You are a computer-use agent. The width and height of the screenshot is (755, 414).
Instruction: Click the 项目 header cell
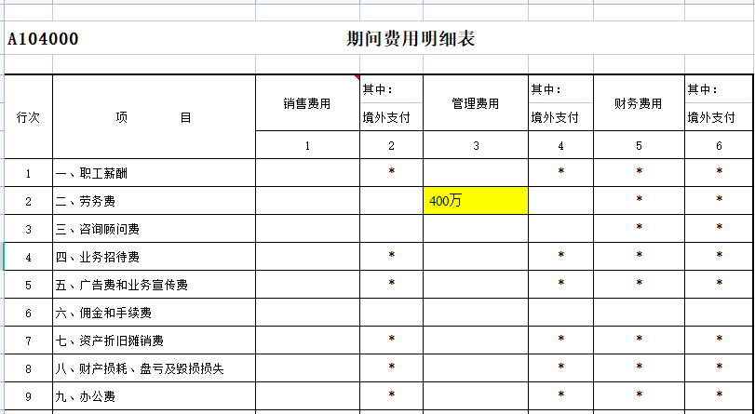pyautogui.click(x=154, y=117)
